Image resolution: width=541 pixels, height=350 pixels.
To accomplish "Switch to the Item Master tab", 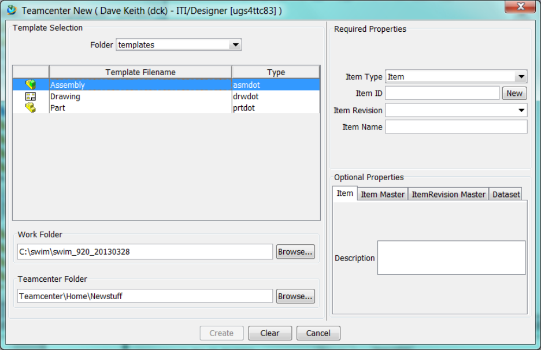I will coord(383,195).
